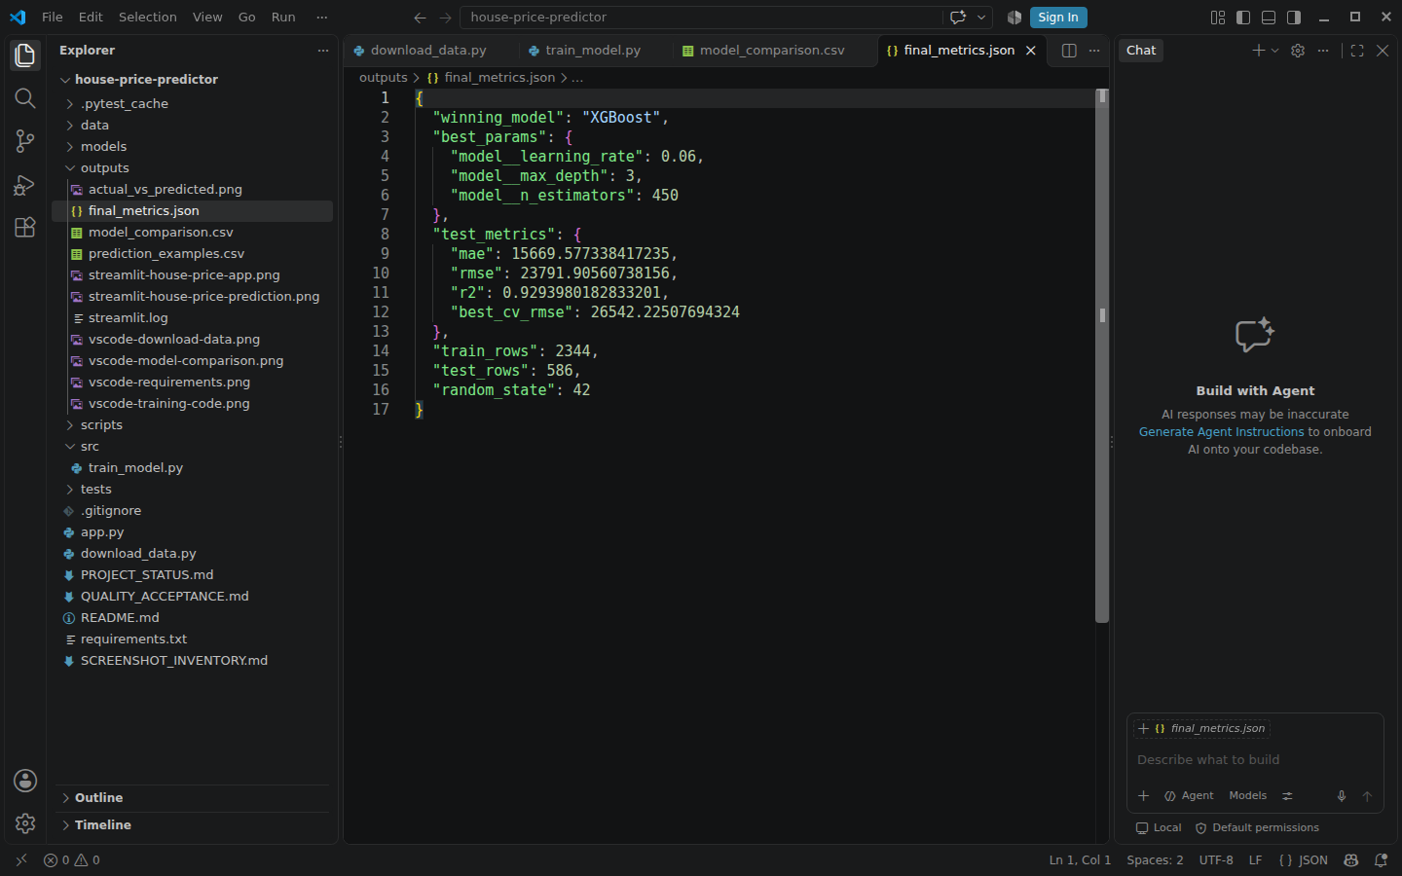Toggle the bottom panel visibility
Screen dimensions: 1402x876
[1269, 18]
